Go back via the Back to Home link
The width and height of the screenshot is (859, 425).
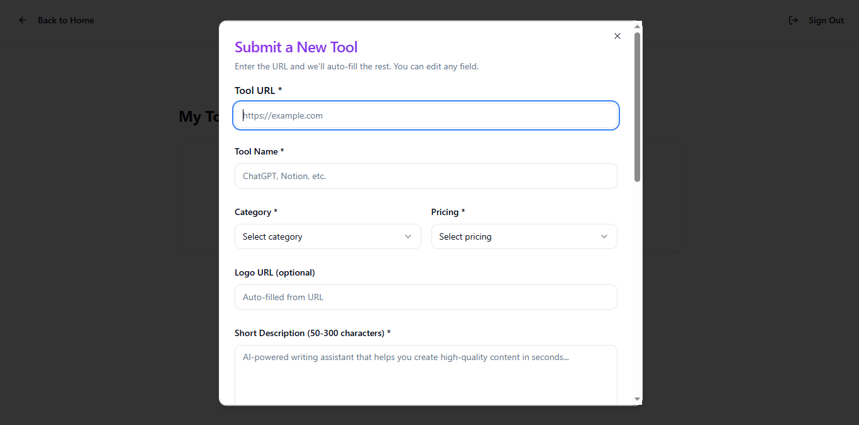tap(66, 20)
